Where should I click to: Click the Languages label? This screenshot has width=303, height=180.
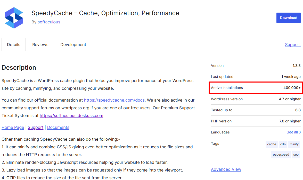click(220, 132)
